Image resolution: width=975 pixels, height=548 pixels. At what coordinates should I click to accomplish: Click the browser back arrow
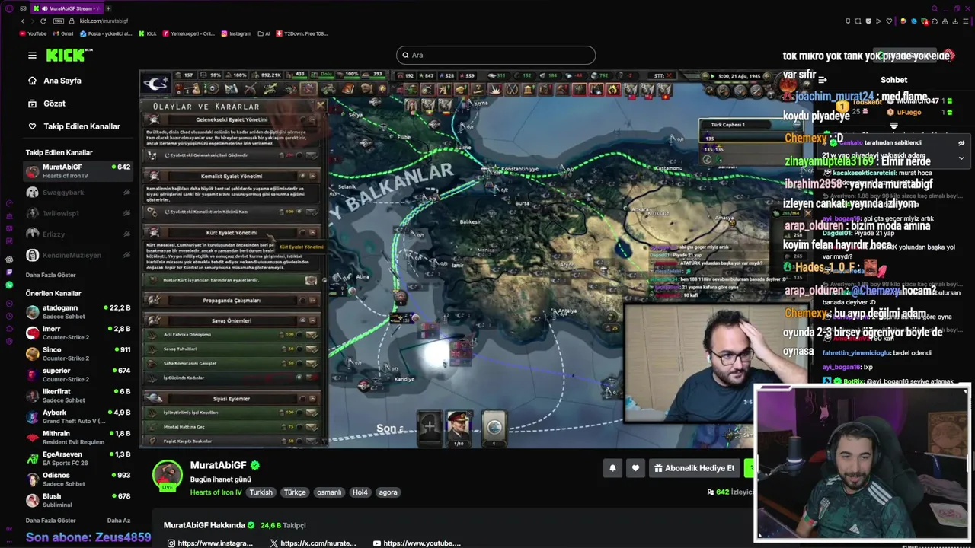pyautogui.click(x=23, y=21)
